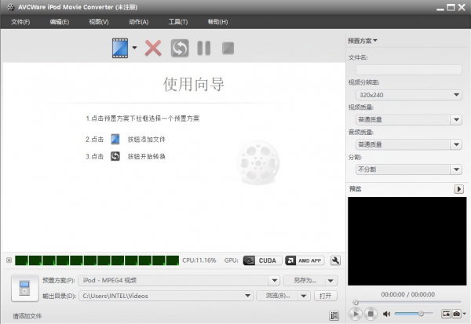Open the 工具(T) menu
Viewport: 471px width, 324px height.
[178, 22]
